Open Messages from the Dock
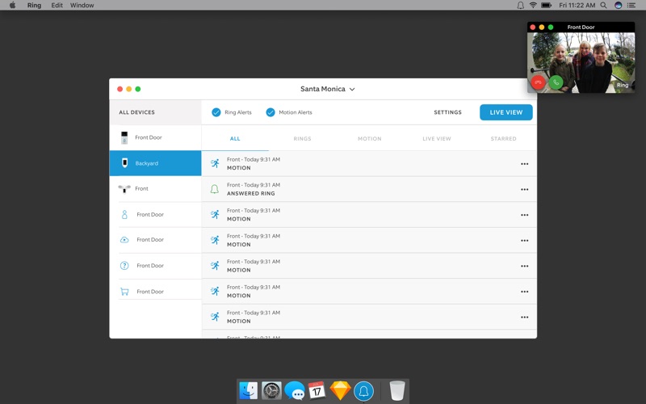 pos(295,390)
